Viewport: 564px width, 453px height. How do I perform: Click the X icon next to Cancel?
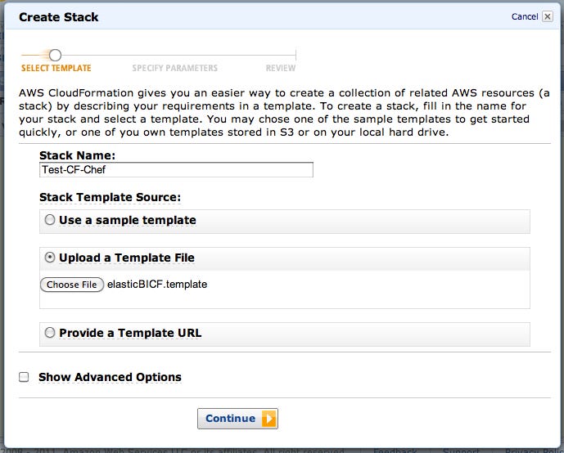(x=548, y=16)
